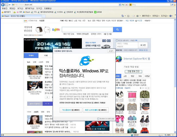The width and height of the screenshot is (177, 137).
Task: Click the Print icon in command bar
Action: [137, 16]
